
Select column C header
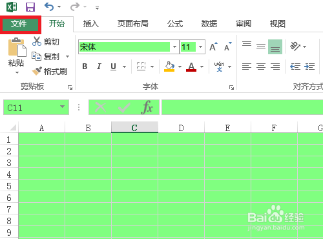coord(134,127)
